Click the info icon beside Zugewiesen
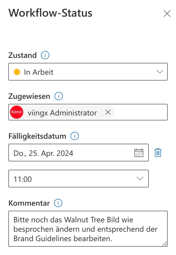 point(59,96)
